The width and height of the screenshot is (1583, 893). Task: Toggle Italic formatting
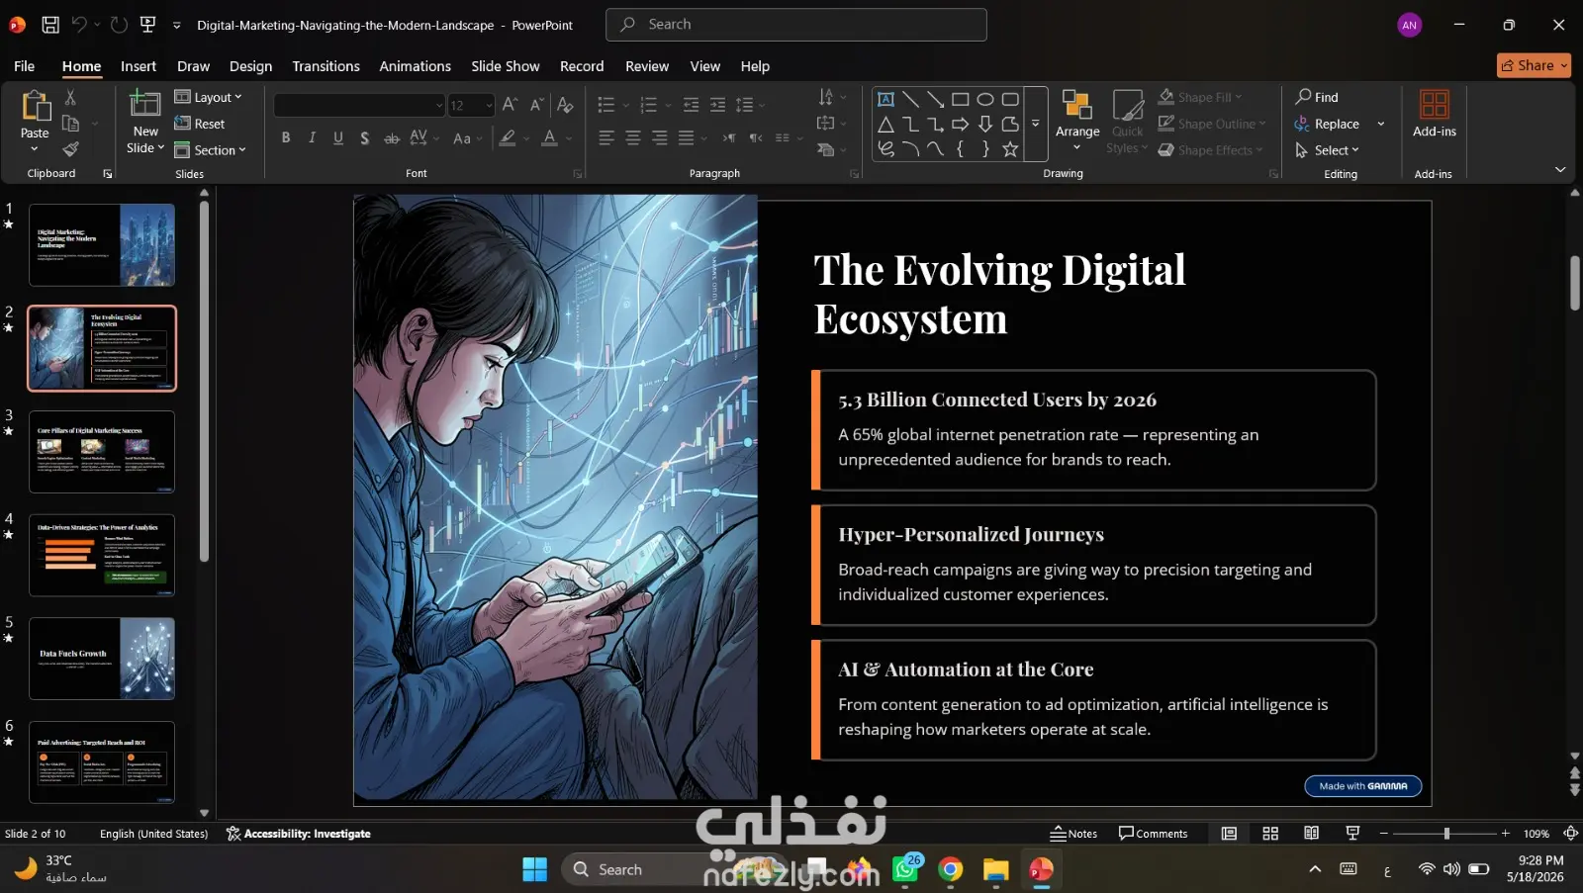312,138
